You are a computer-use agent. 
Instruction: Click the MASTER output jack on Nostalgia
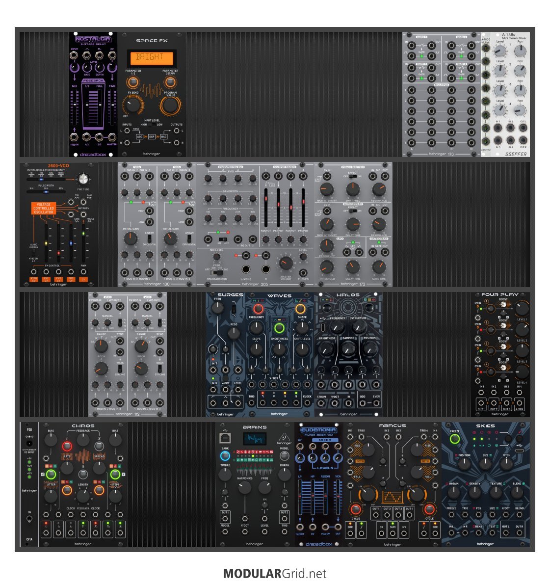[x=112, y=137]
